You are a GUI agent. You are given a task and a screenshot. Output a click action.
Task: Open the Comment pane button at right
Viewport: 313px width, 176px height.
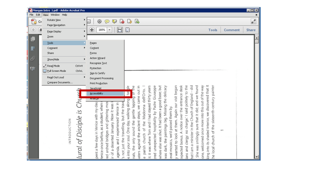pos(232,30)
